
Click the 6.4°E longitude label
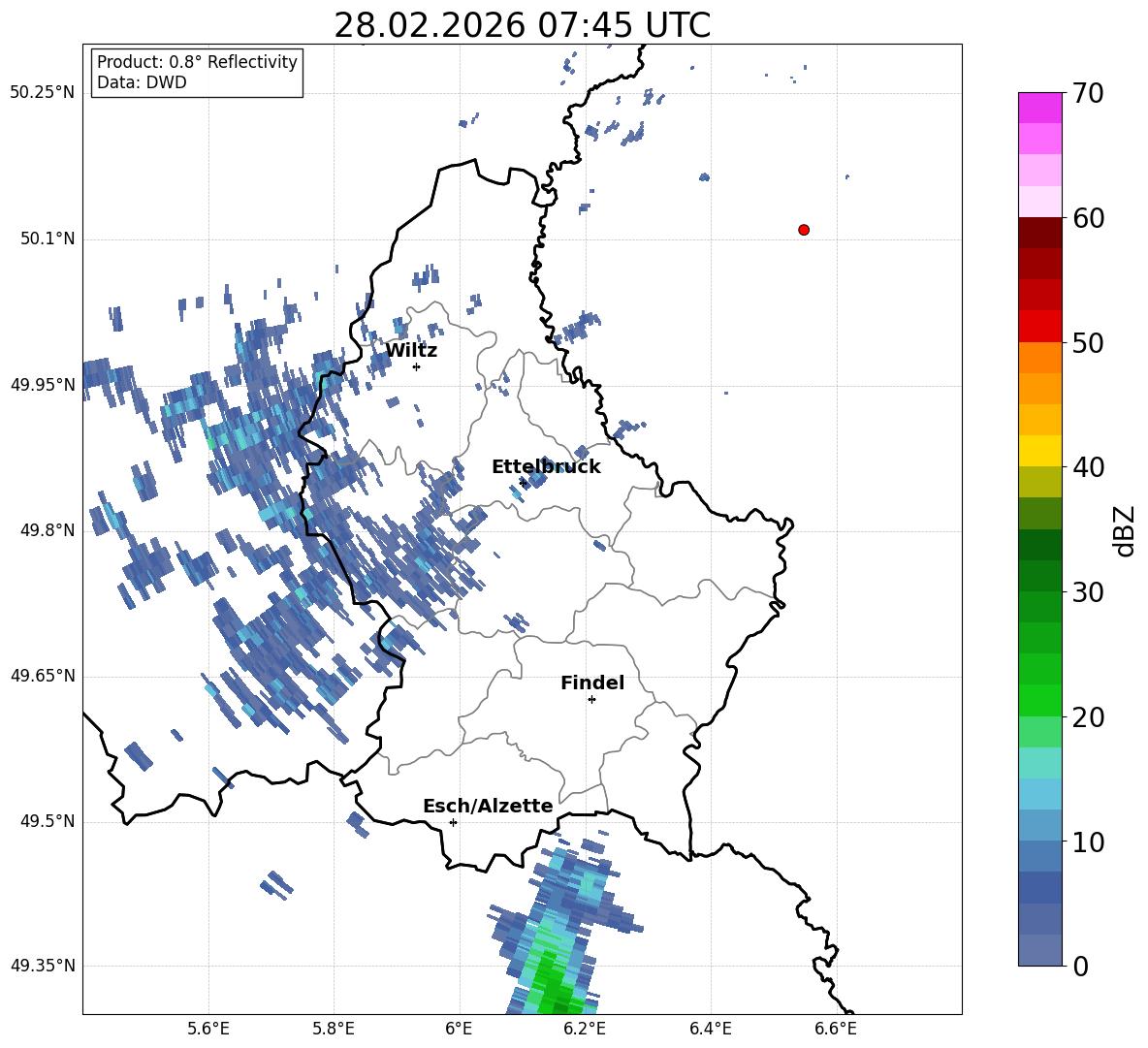(710, 1030)
